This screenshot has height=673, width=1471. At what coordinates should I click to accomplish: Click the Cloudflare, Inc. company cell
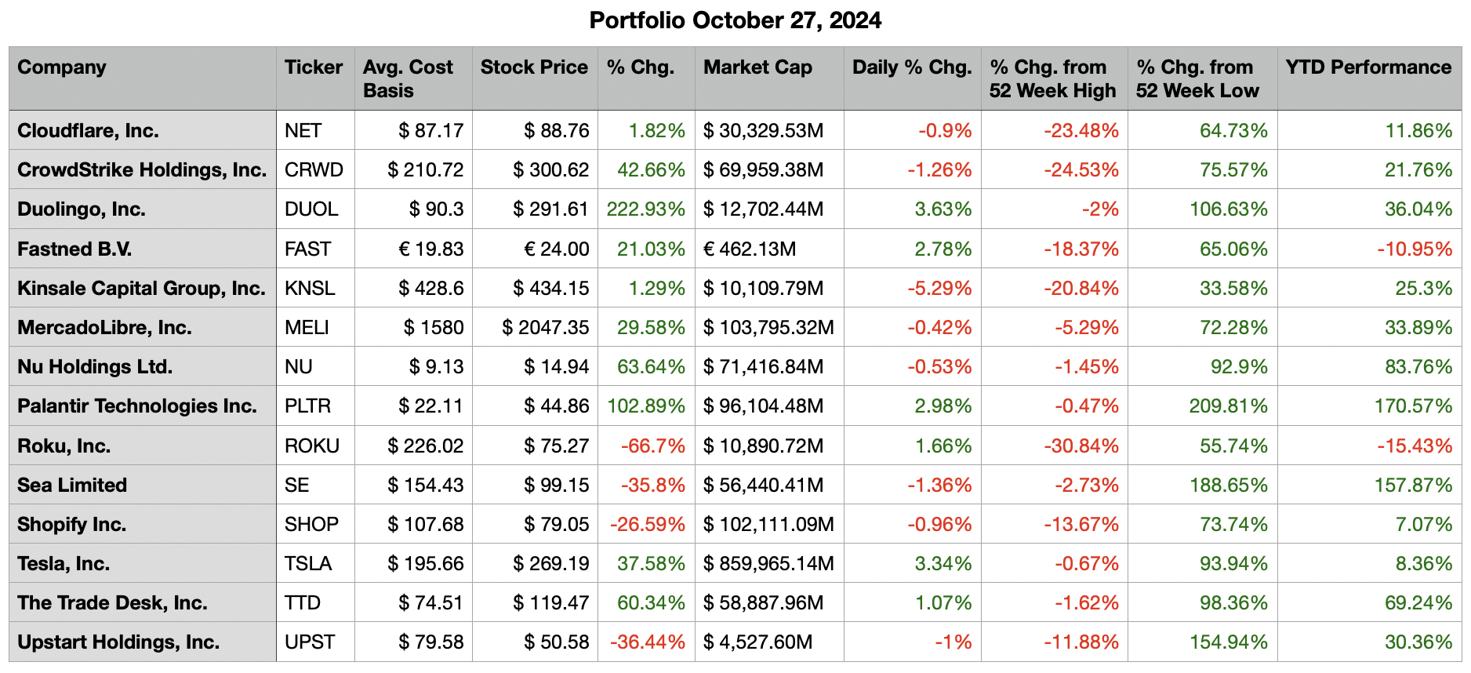point(88,131)
